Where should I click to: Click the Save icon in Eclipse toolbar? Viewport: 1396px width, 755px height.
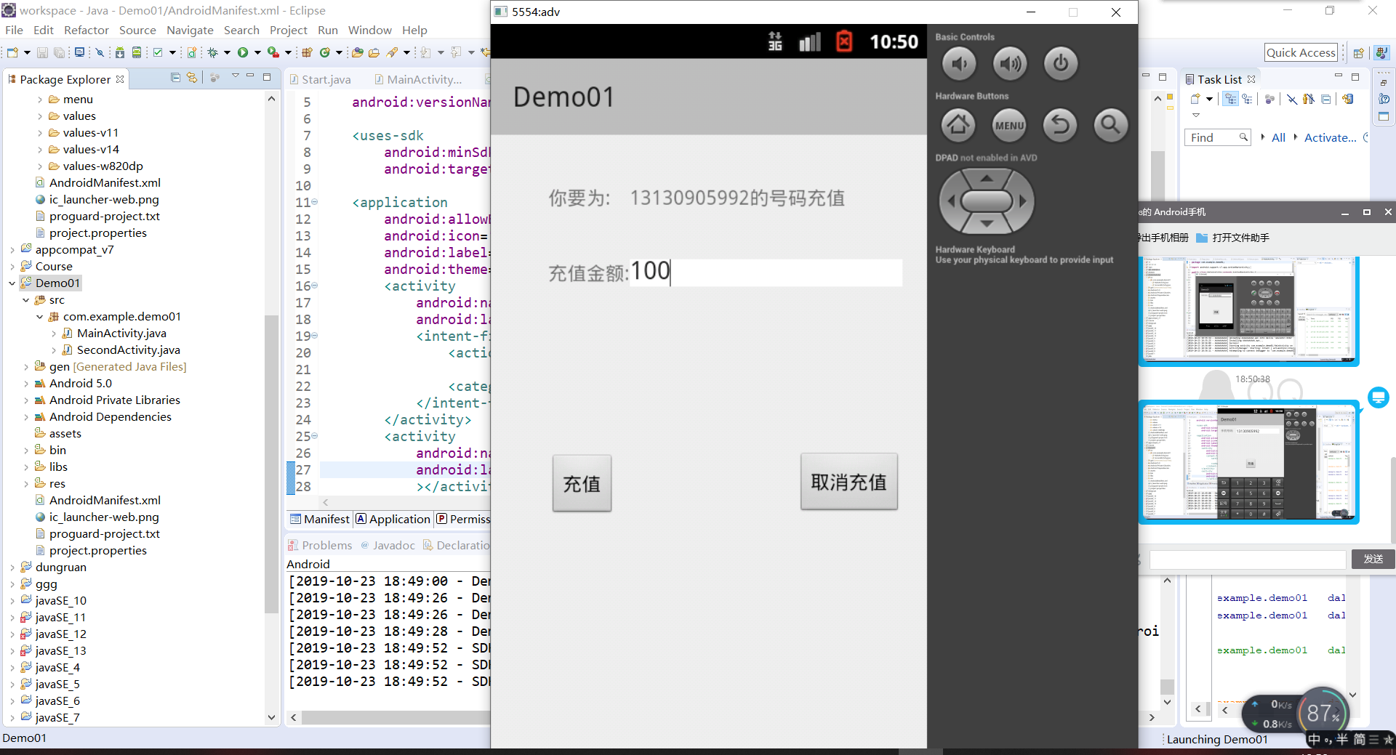[42, 52]
